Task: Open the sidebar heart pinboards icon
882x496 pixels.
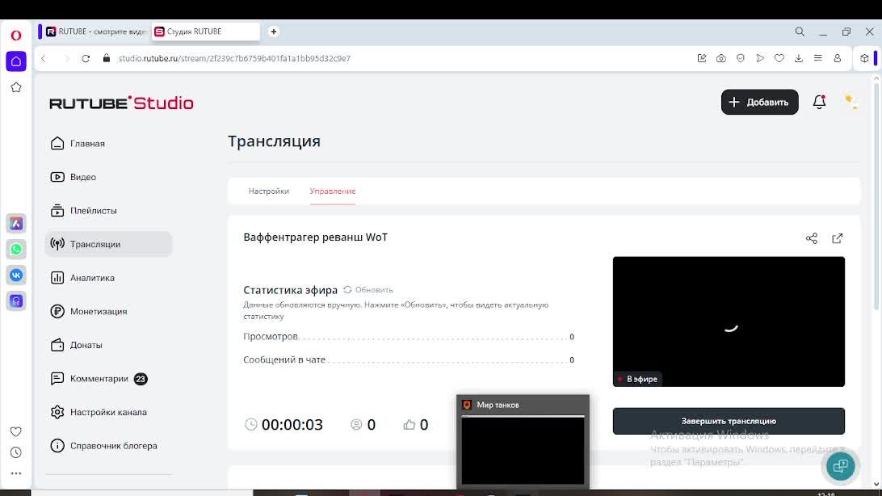Action: tap(16, 431)
